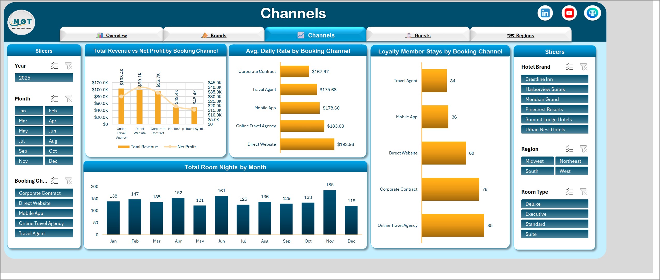Select Oct in Month slicer
660x280 pixels.
(x=59, y=151)
